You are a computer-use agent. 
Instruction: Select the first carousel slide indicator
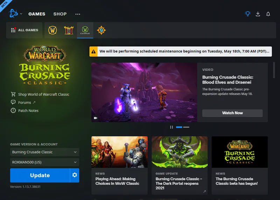tap(179, 127)
